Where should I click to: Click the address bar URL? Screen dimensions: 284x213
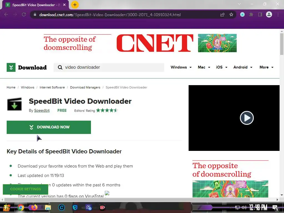click(110, 15)
